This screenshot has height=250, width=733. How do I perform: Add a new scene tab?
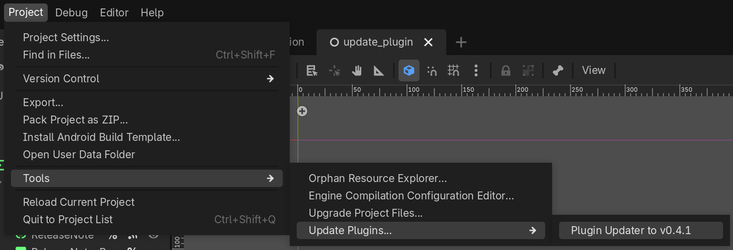461,43
